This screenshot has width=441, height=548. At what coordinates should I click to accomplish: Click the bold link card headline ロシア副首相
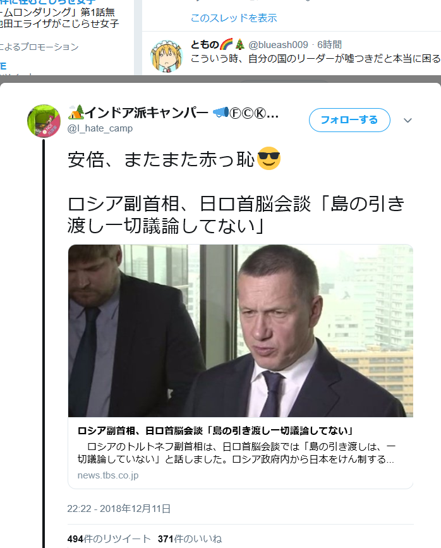215,430
